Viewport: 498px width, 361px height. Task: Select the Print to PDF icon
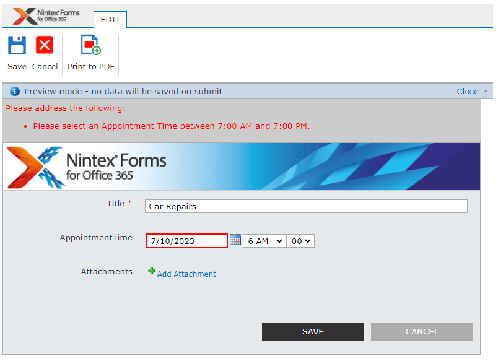coord(90,45)
